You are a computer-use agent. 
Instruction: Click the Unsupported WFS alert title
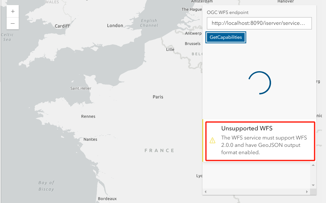(x=247, y=128)
